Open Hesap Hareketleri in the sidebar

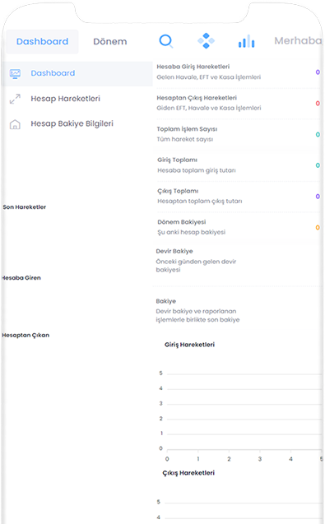click(x=65, y=99)
